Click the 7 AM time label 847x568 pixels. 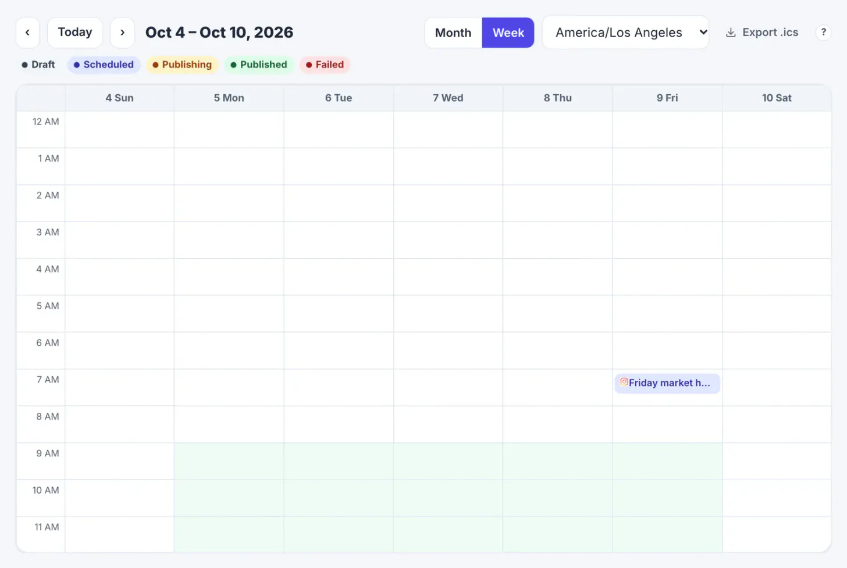(x=48, y=380)
